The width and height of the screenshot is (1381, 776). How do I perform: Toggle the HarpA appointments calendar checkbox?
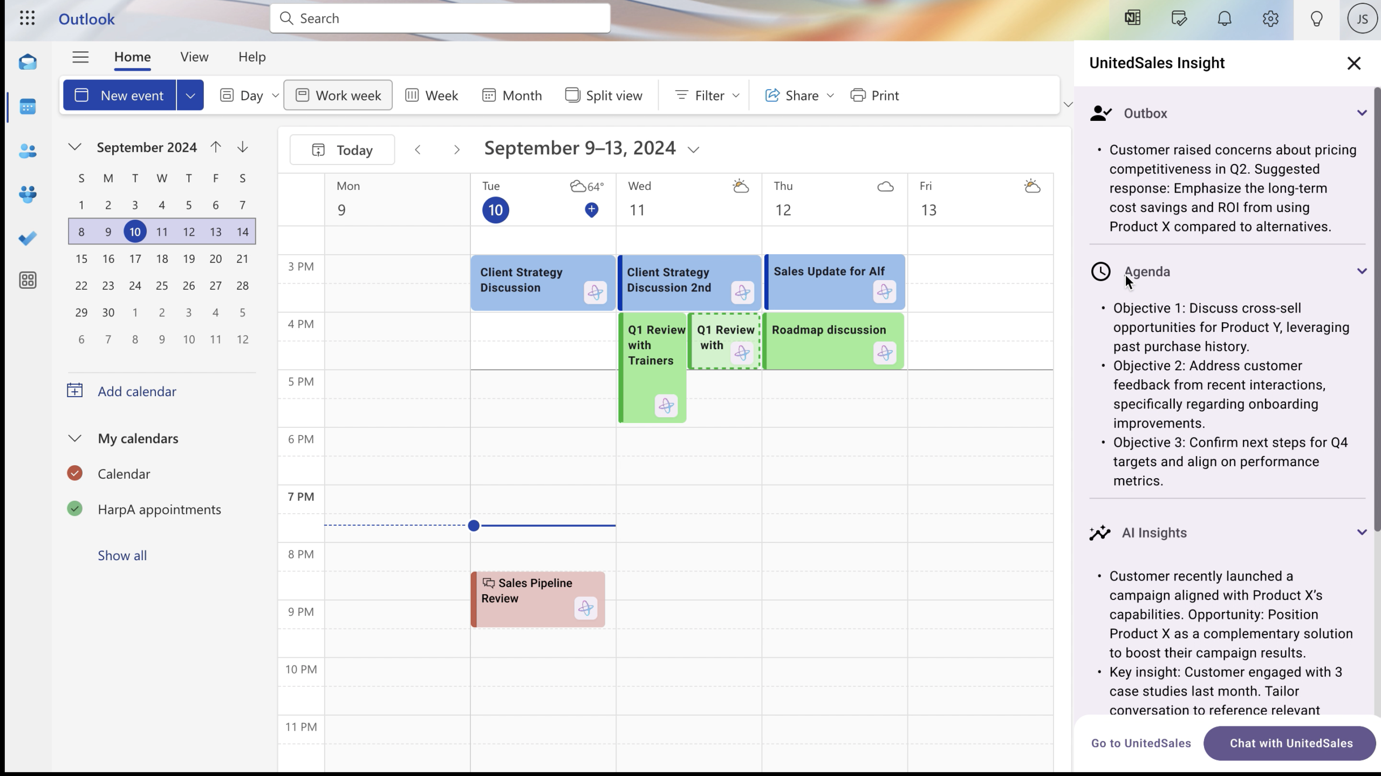75,509
